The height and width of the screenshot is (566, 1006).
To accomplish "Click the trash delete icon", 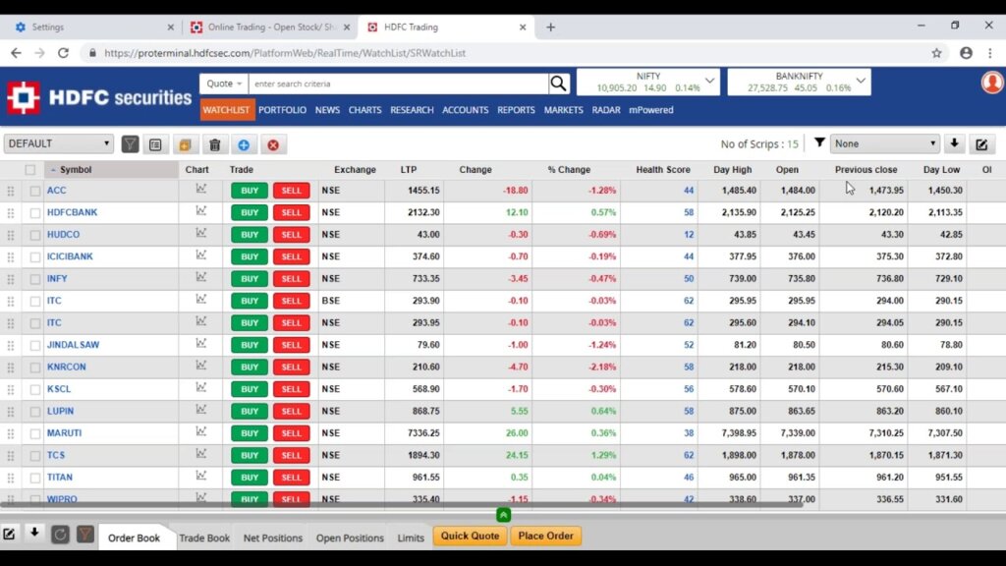I will tap(215, 144).
